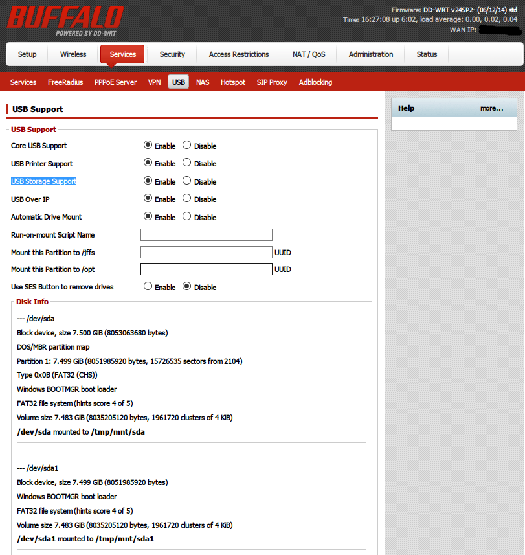Disable USB Printer Support
The image size is (525, 555).
click(187, 163)
